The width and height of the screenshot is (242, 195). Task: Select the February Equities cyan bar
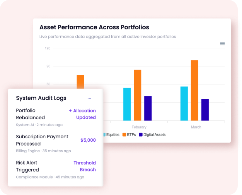tap(127, 104)
